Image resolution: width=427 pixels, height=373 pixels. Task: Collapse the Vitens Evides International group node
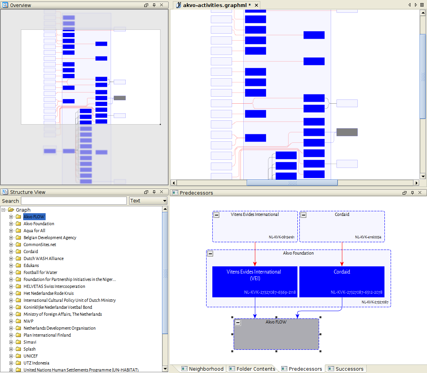217,215
